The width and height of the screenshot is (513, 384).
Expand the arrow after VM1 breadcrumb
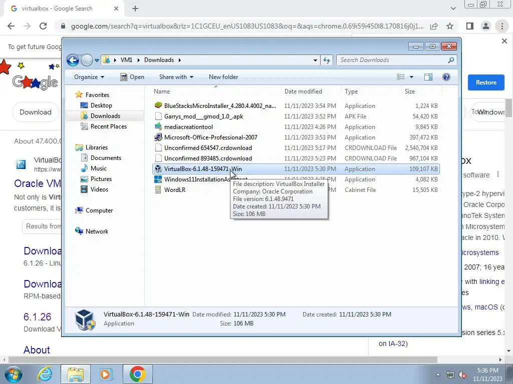coord(138,60)
